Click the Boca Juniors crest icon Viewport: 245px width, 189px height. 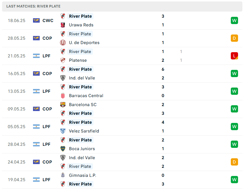[63, 149]
